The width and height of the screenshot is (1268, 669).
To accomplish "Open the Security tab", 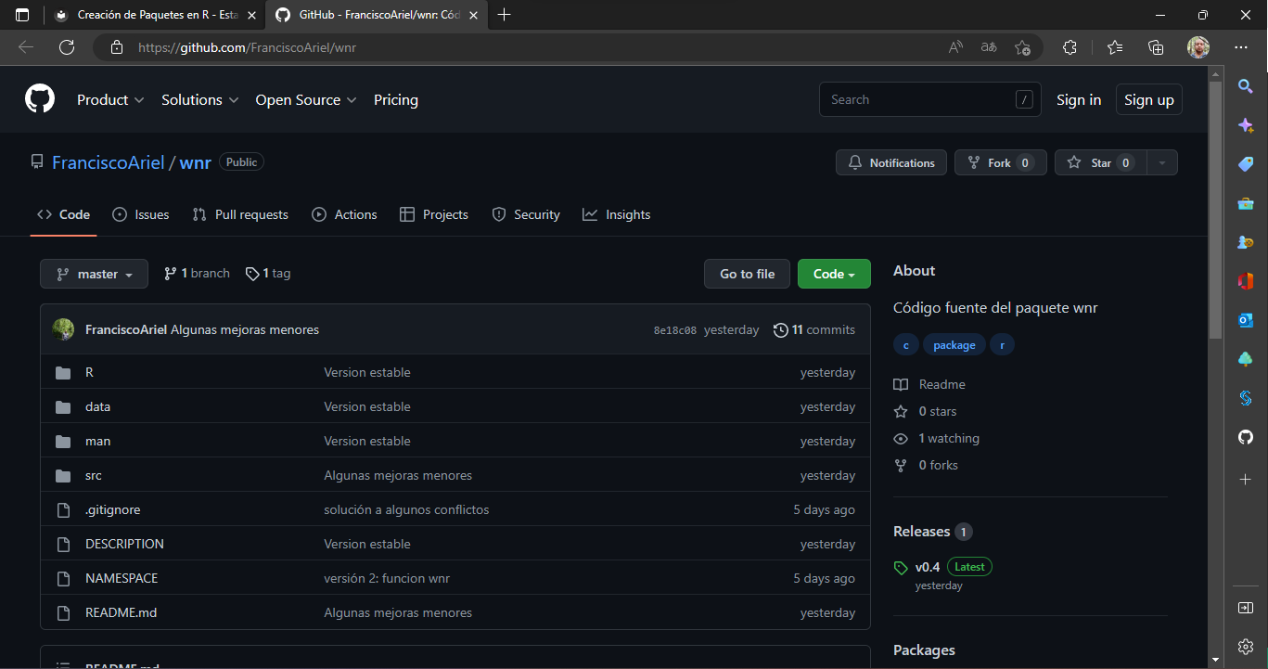I will tap(526, 214).
